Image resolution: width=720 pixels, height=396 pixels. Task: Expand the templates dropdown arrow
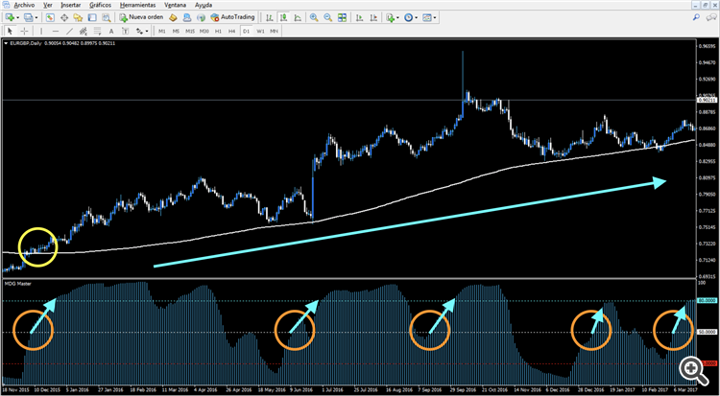pos(434,17)
